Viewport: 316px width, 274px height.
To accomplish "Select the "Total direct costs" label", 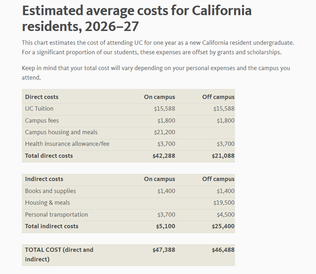I will click(49, 156).
